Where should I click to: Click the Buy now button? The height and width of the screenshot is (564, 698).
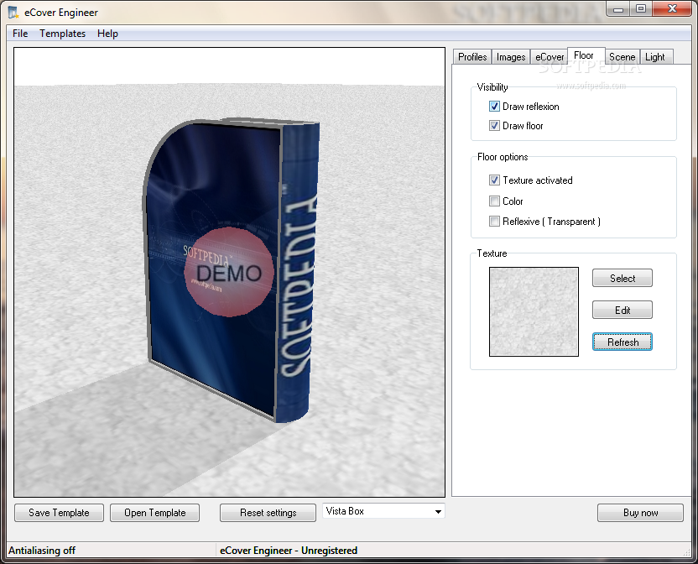point(640,513)
